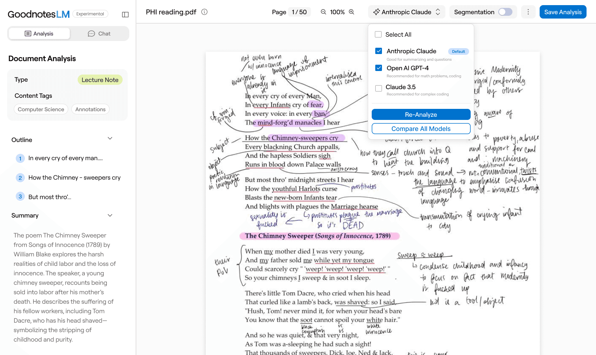Click the Compare All Models button
Screen dimensions: 596x355
[421, 129]
